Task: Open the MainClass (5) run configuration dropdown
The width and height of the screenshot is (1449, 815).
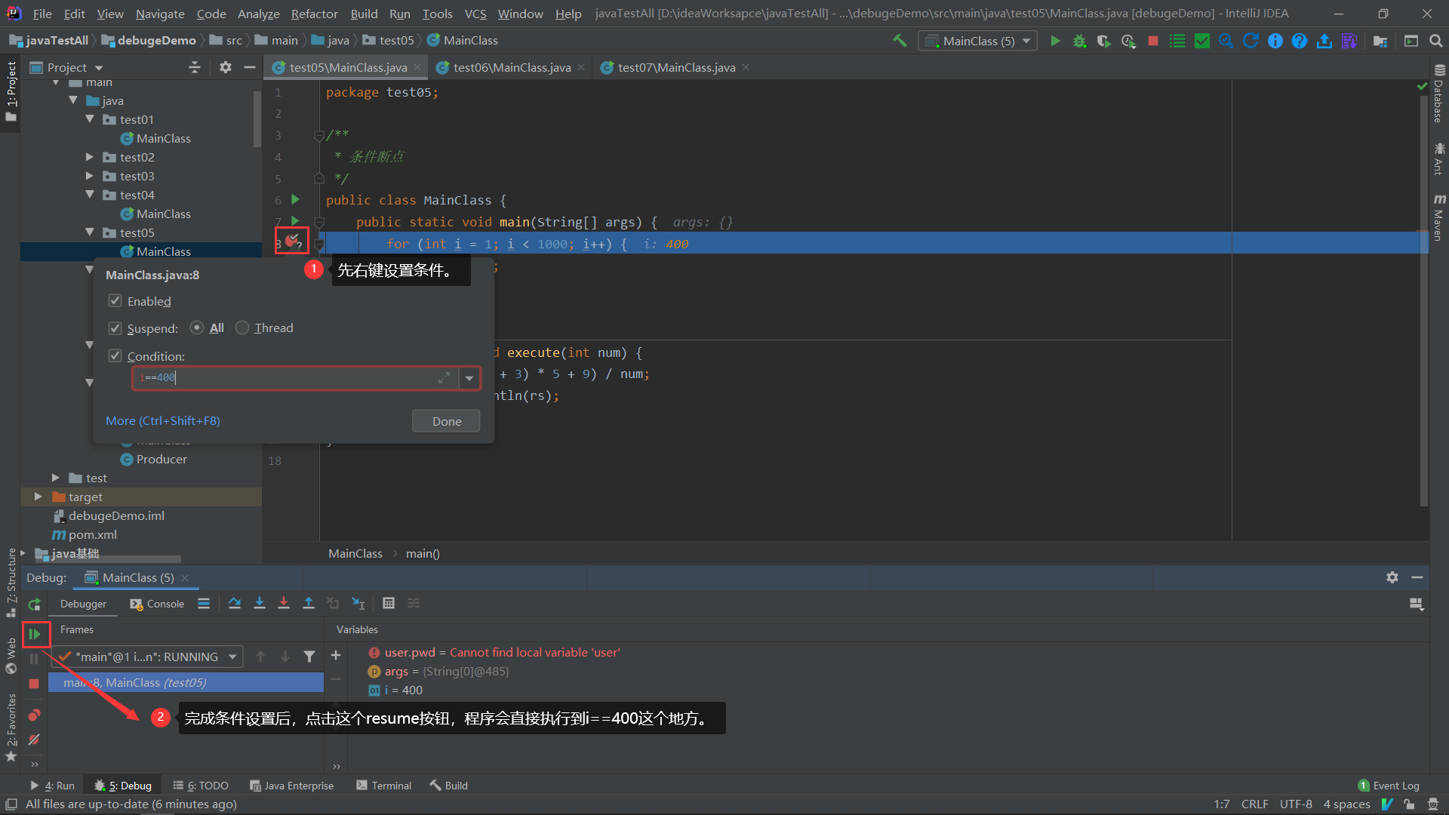Action: tap(978, 41)
